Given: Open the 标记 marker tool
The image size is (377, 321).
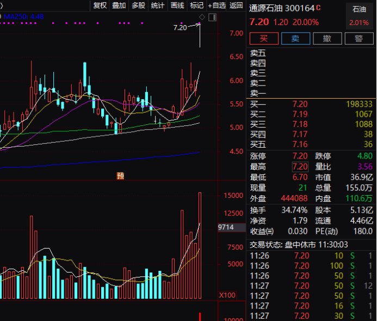Looking at the screenshot, I should pyautogui.click(x=196, y=5).
